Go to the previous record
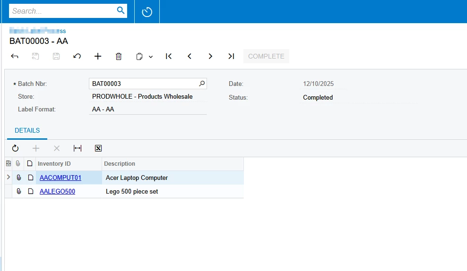This screenshot has height=271, width=467. coord(190,56)
